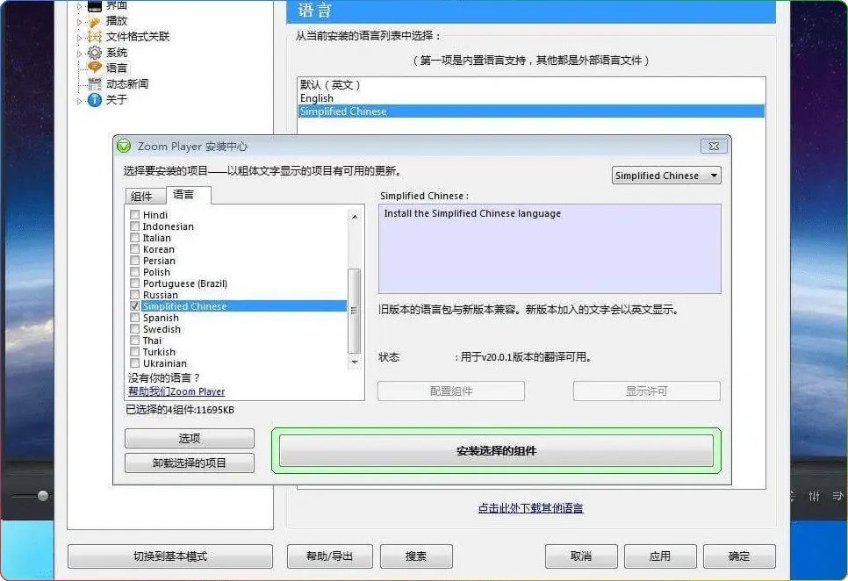
Task: Select 文件格式关联 in the options tree
Action: tap(138, 37)
